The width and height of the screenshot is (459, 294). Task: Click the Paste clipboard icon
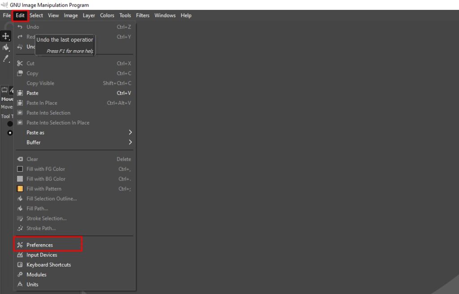click(x=20, y=93)
